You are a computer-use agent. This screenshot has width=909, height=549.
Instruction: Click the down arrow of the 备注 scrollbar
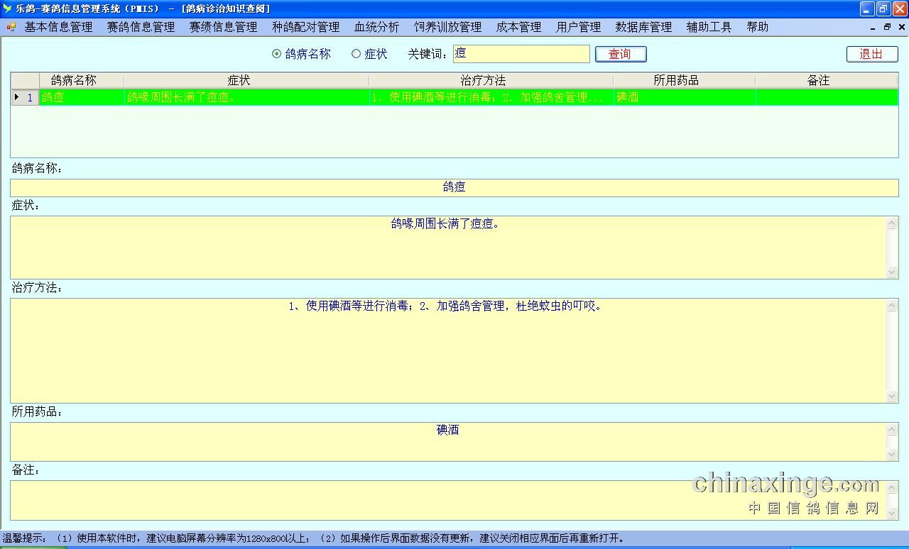[x=893, y=514]
